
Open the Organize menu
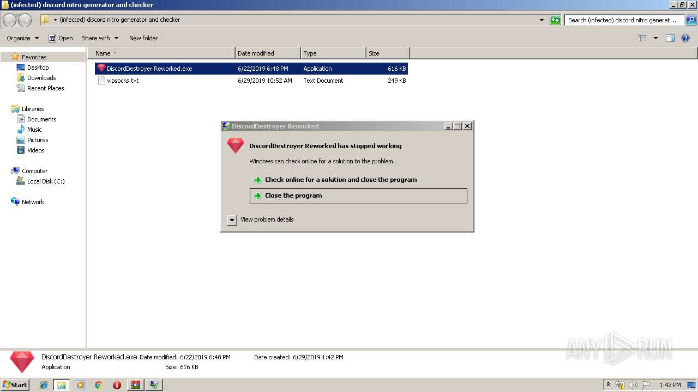click(23, 38)
